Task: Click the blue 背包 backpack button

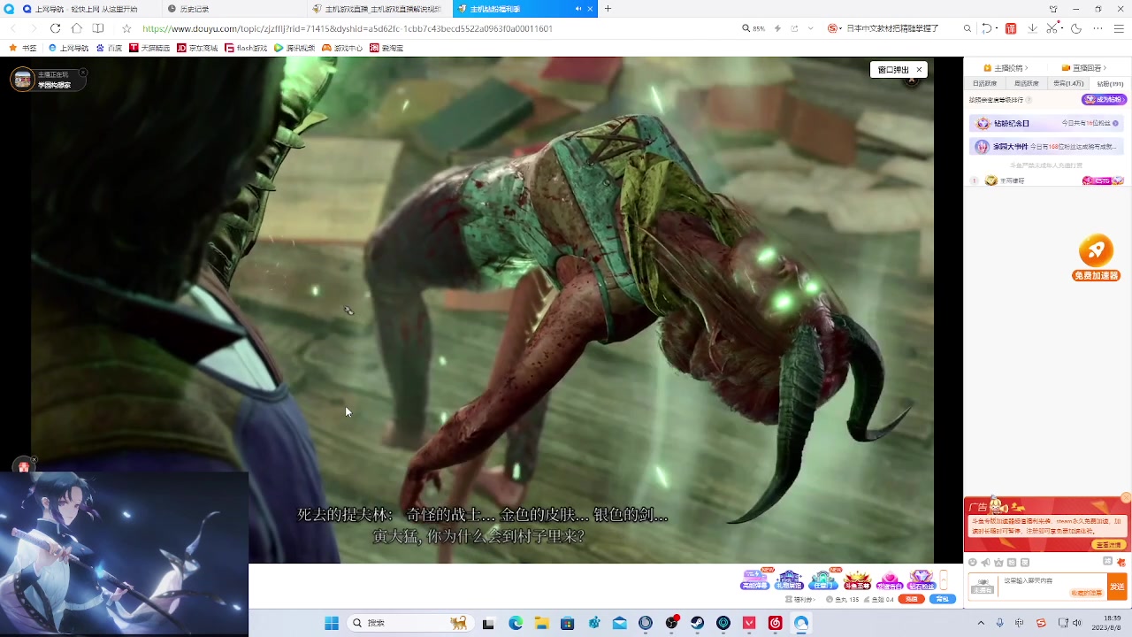Action: [943, 599]
